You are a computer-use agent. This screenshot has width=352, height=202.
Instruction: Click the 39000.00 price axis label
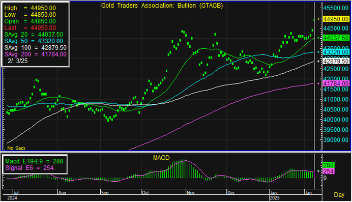(336, 140)
